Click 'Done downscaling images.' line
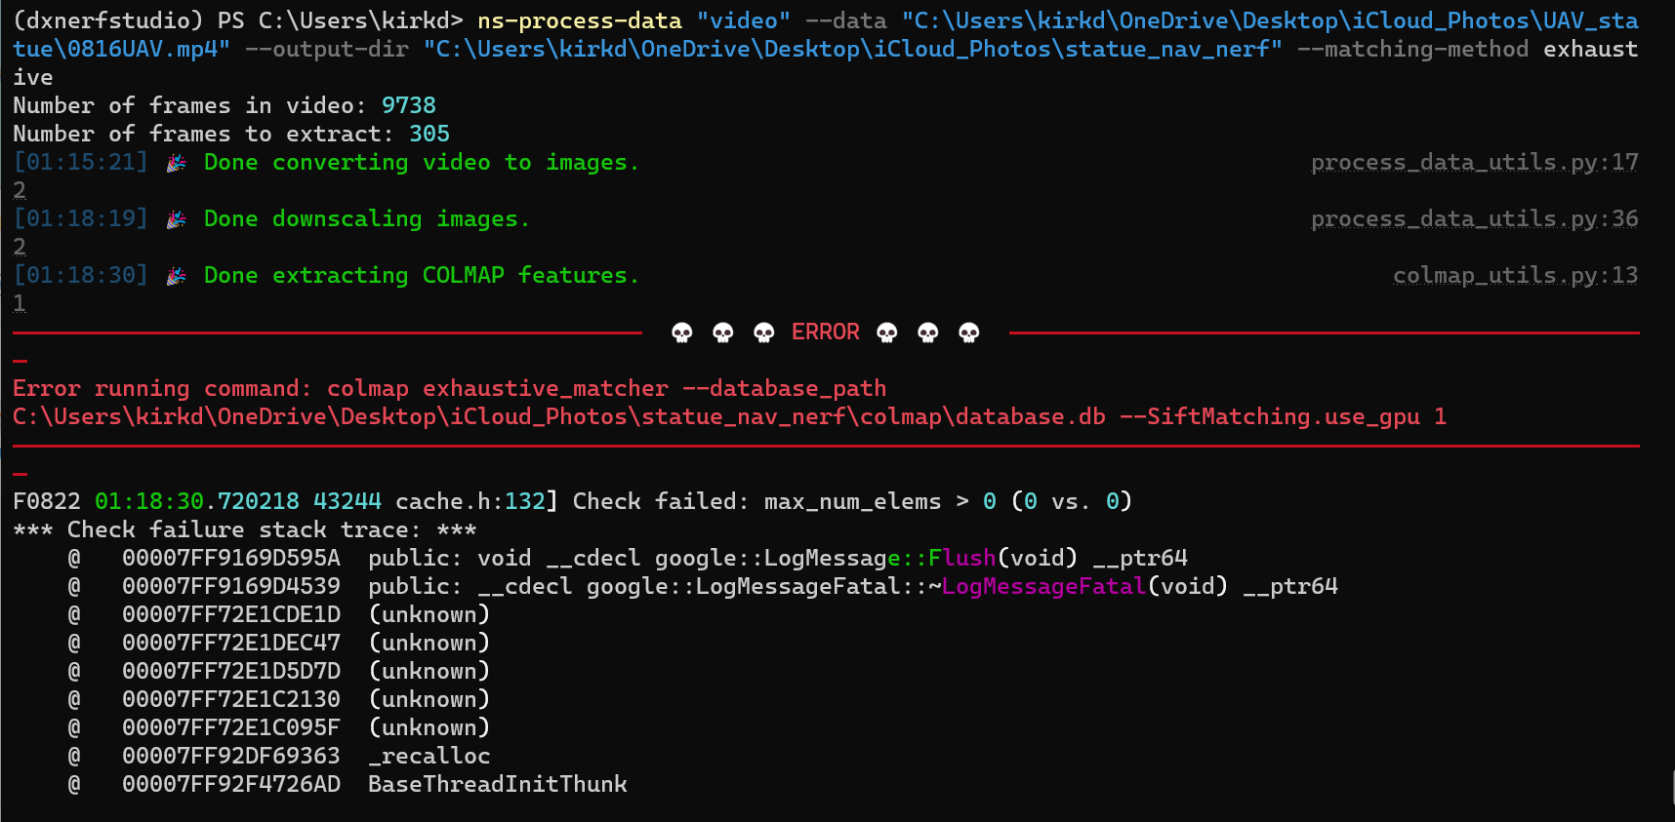Screen dimensions: 1675x822 pyautogui.click(x=367, y=218)
